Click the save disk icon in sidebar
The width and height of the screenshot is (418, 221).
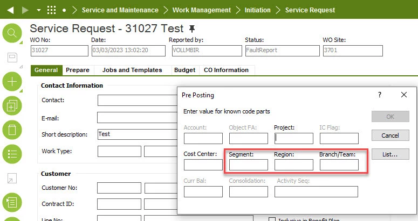12,58
